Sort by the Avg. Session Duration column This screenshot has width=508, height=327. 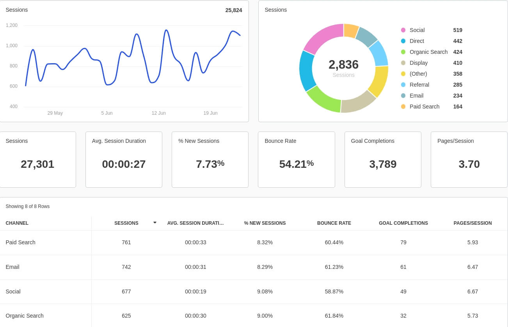click(195, 223)
